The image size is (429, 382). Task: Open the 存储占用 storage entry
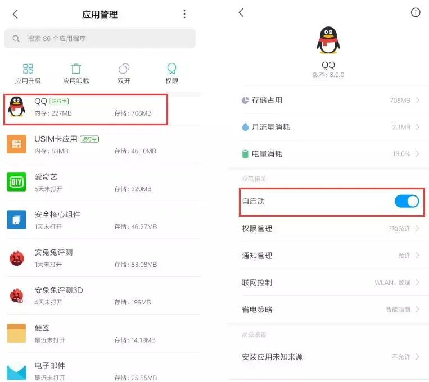[x=331, y=101]
